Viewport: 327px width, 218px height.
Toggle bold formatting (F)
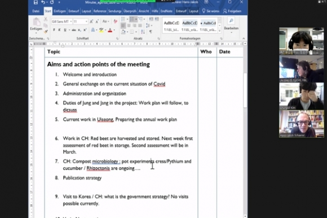(54, 30)
